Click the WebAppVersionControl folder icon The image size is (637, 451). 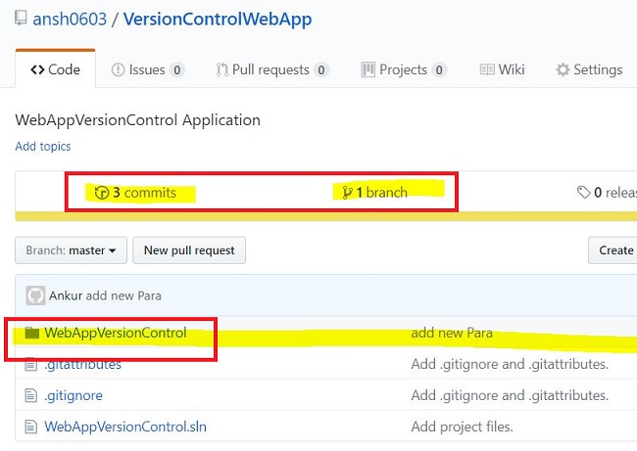pos(32,333)
